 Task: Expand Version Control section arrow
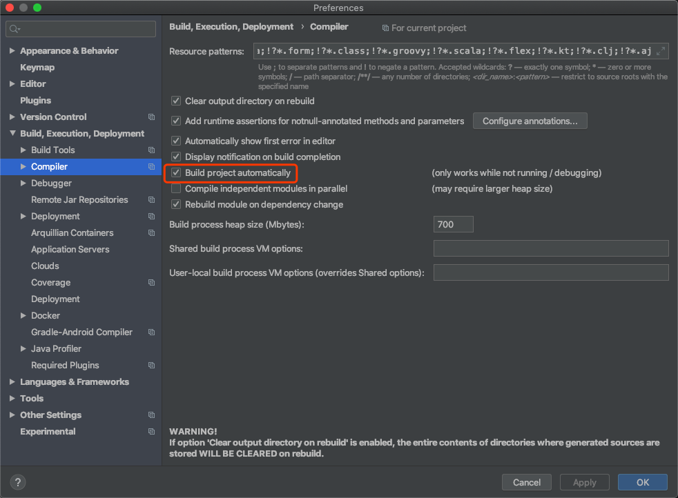tap(12, 117)
